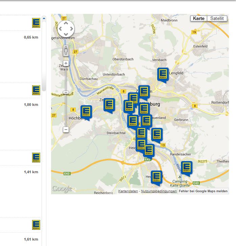This screenshot has width=236, height=246.
Task: Zoom out with the minus button
Action: pyautogui.click(x=66, y=130)
